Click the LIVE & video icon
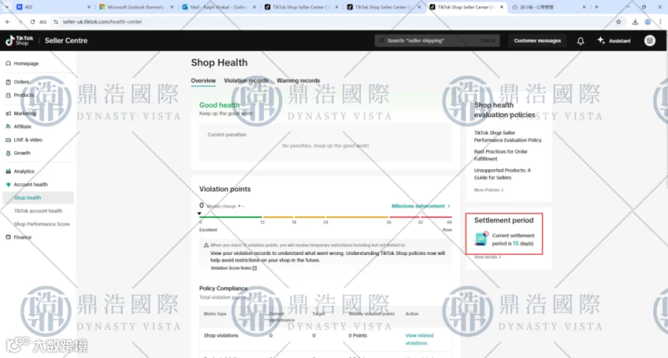This screenshot has width=668, height=358. click(x=8, y=139)
